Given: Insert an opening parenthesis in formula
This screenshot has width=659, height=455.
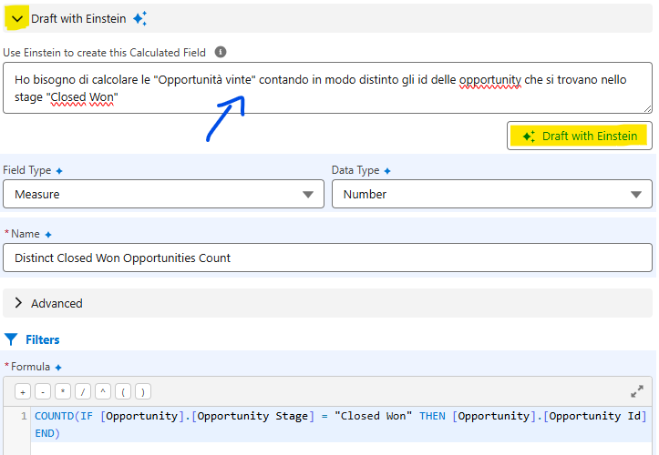Looking at the screenshot, I should 123,391.
